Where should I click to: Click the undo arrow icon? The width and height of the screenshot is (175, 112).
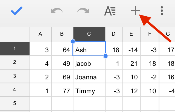pyautogui.click(x=57, y=11)
